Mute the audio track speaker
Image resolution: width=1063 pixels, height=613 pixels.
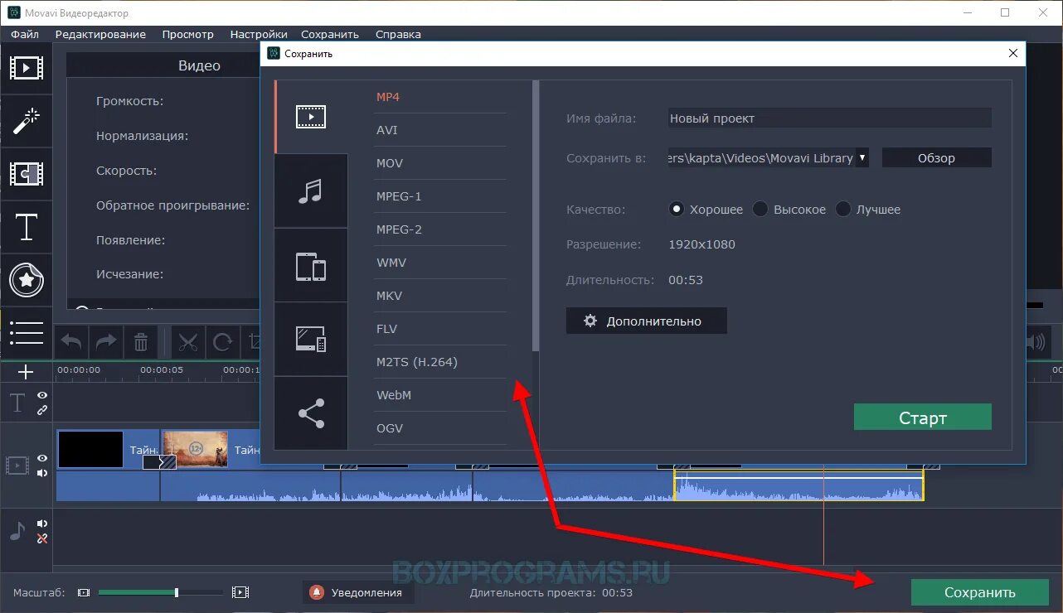point(41,524)
